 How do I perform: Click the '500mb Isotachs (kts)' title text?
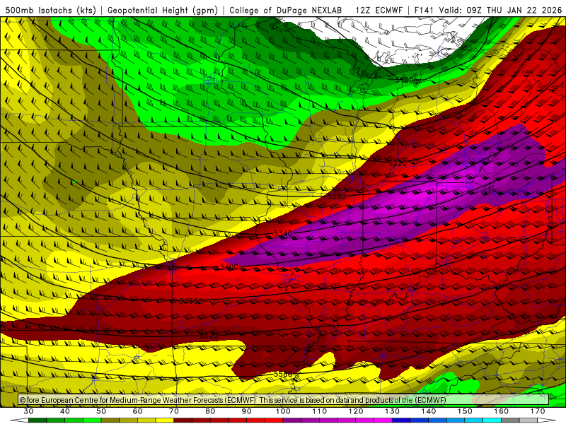coord(50,10)
